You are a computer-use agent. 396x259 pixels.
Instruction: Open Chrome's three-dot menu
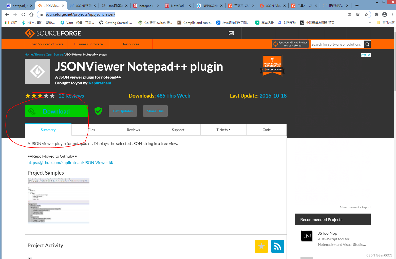click(x=392, y=14)
